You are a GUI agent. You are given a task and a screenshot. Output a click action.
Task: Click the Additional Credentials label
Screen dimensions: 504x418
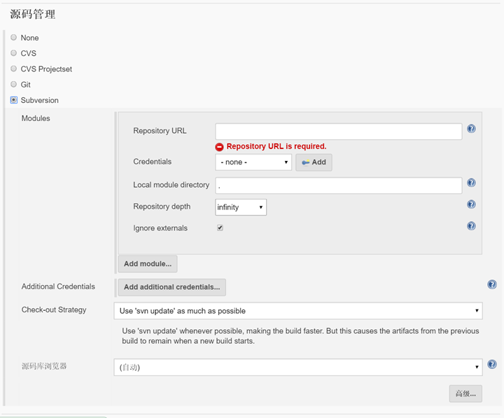(x=58, y=286)
